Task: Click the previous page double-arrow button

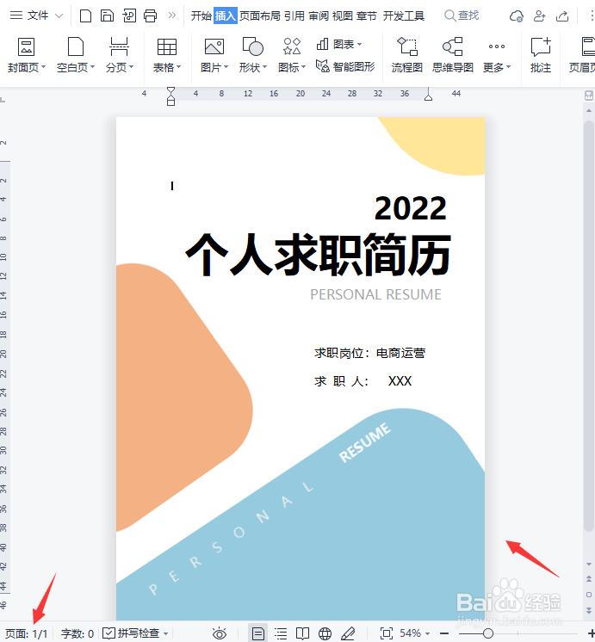Action: point(589,579)
